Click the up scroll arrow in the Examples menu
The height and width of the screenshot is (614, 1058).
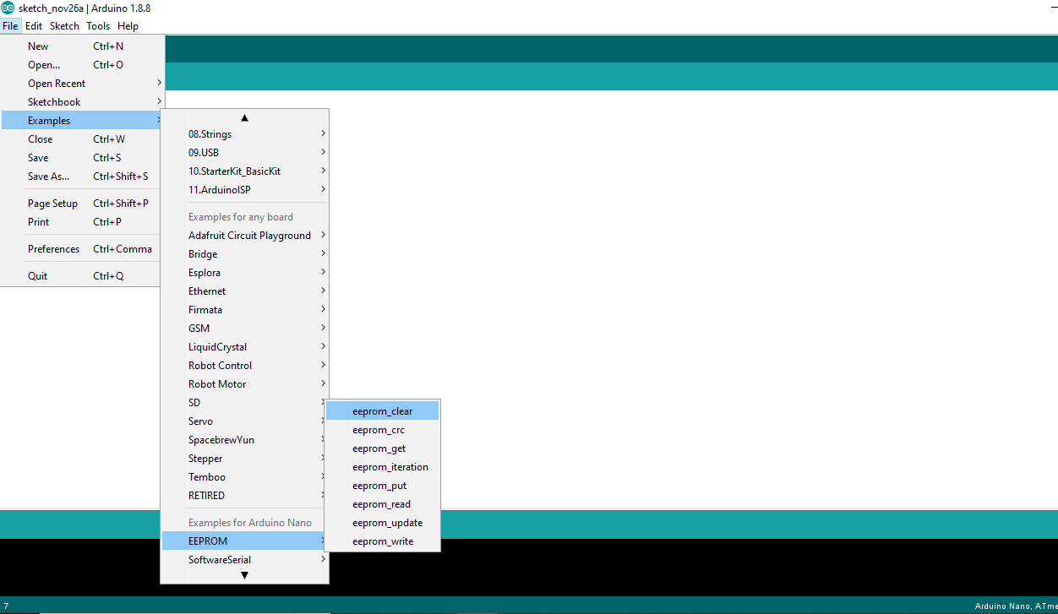pos(244,117)
